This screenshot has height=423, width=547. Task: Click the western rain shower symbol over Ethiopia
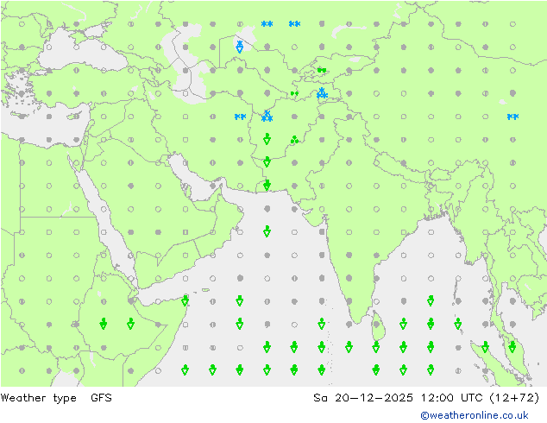(104, 324)
